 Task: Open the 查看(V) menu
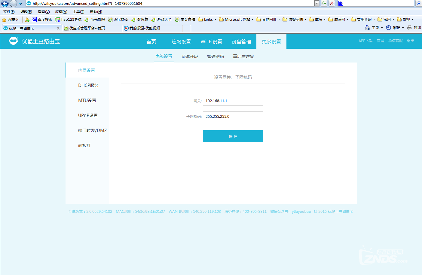click(x=44, y=12)
